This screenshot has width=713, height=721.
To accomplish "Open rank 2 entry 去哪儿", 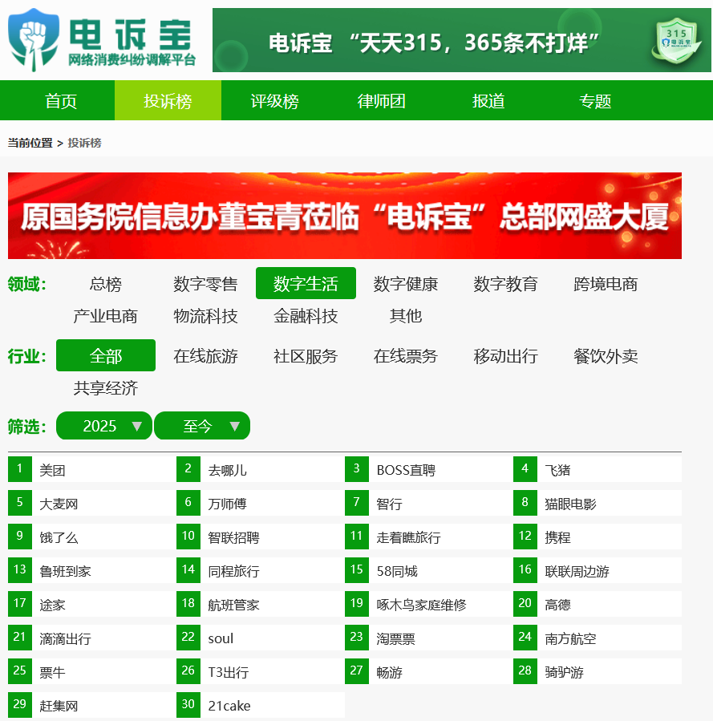I will pyautogui.click(x=261, y=469).
